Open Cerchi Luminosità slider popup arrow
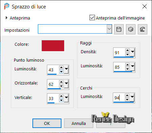The image size is (152, 133). tap(132, 97)
